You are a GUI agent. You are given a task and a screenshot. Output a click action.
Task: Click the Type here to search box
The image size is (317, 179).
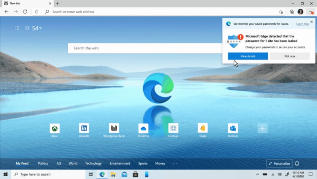[x=48, y=174]
